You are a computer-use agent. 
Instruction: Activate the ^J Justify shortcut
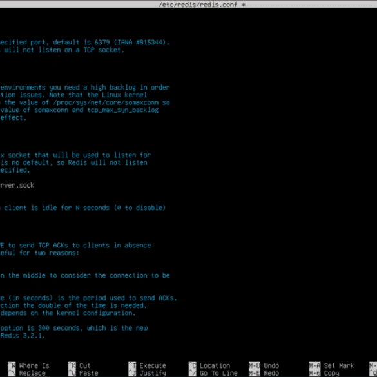tap(148, 373)
